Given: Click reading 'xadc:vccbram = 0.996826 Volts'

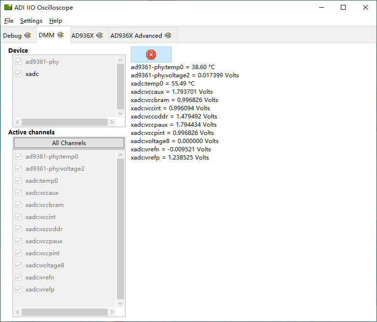Looking at the screenshot, I should pos(174,100).
